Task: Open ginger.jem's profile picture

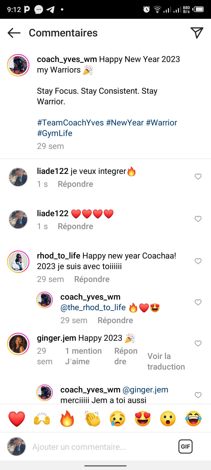Action: pos(18,344)
